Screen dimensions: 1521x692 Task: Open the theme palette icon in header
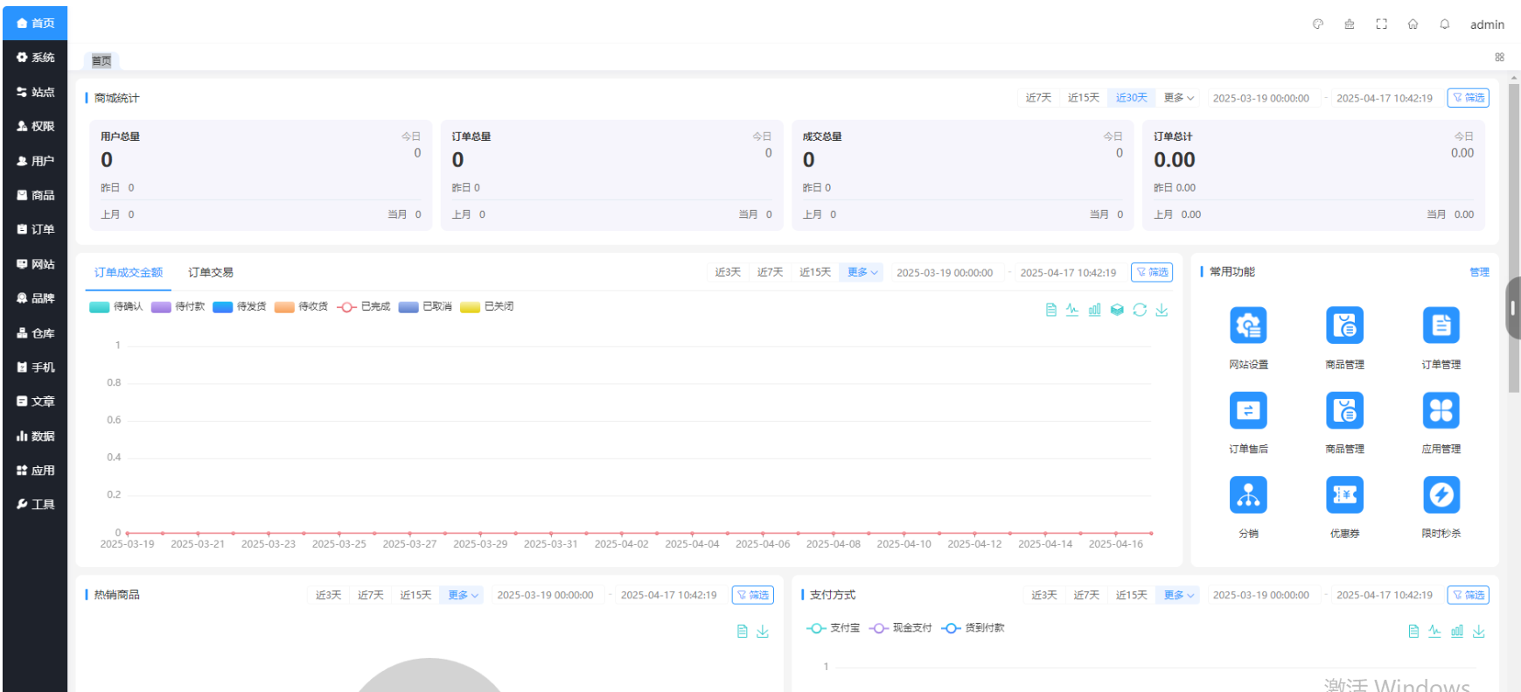pyautogui.click(x=1317, y=24)
